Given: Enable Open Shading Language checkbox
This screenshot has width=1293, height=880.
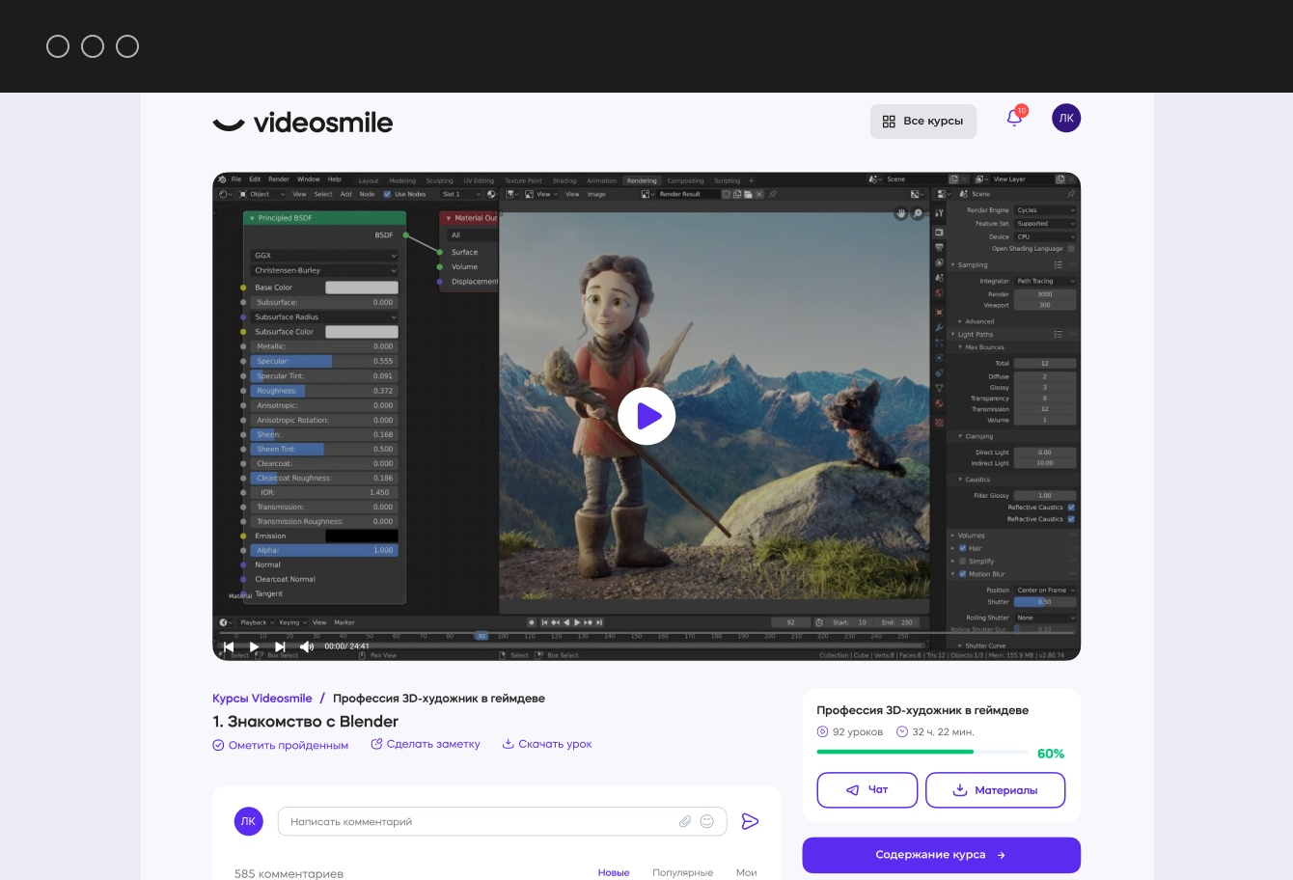Looking at the screenshot, I should [1071, 248].
